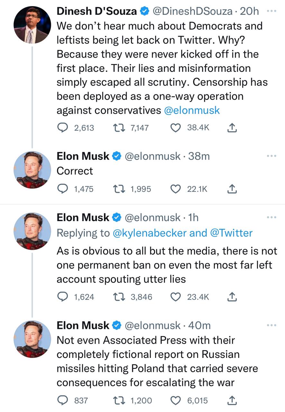The image size is (285, 412).
Task: Open more options on 'Correct' tweet
Action: [x=271, y=156]
